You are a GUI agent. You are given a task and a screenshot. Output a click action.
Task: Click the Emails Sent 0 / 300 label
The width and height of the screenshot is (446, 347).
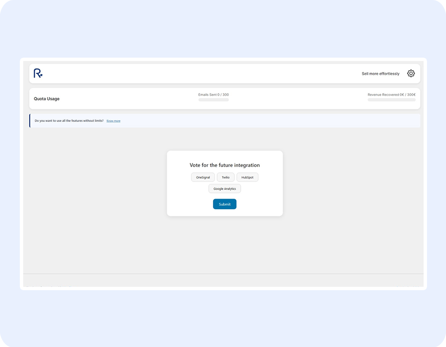point(213,95)
